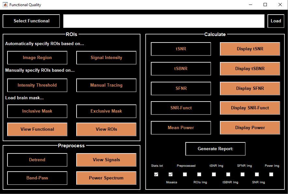Run Detrend preprocessing

coord(37,160)
